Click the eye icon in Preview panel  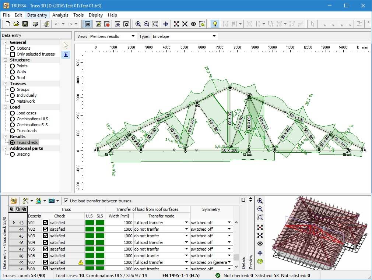coord(260,244)
